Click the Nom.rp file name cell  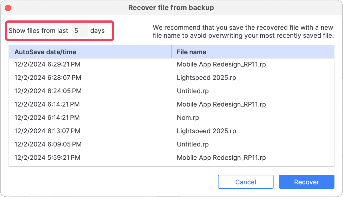tap(188, 118)
